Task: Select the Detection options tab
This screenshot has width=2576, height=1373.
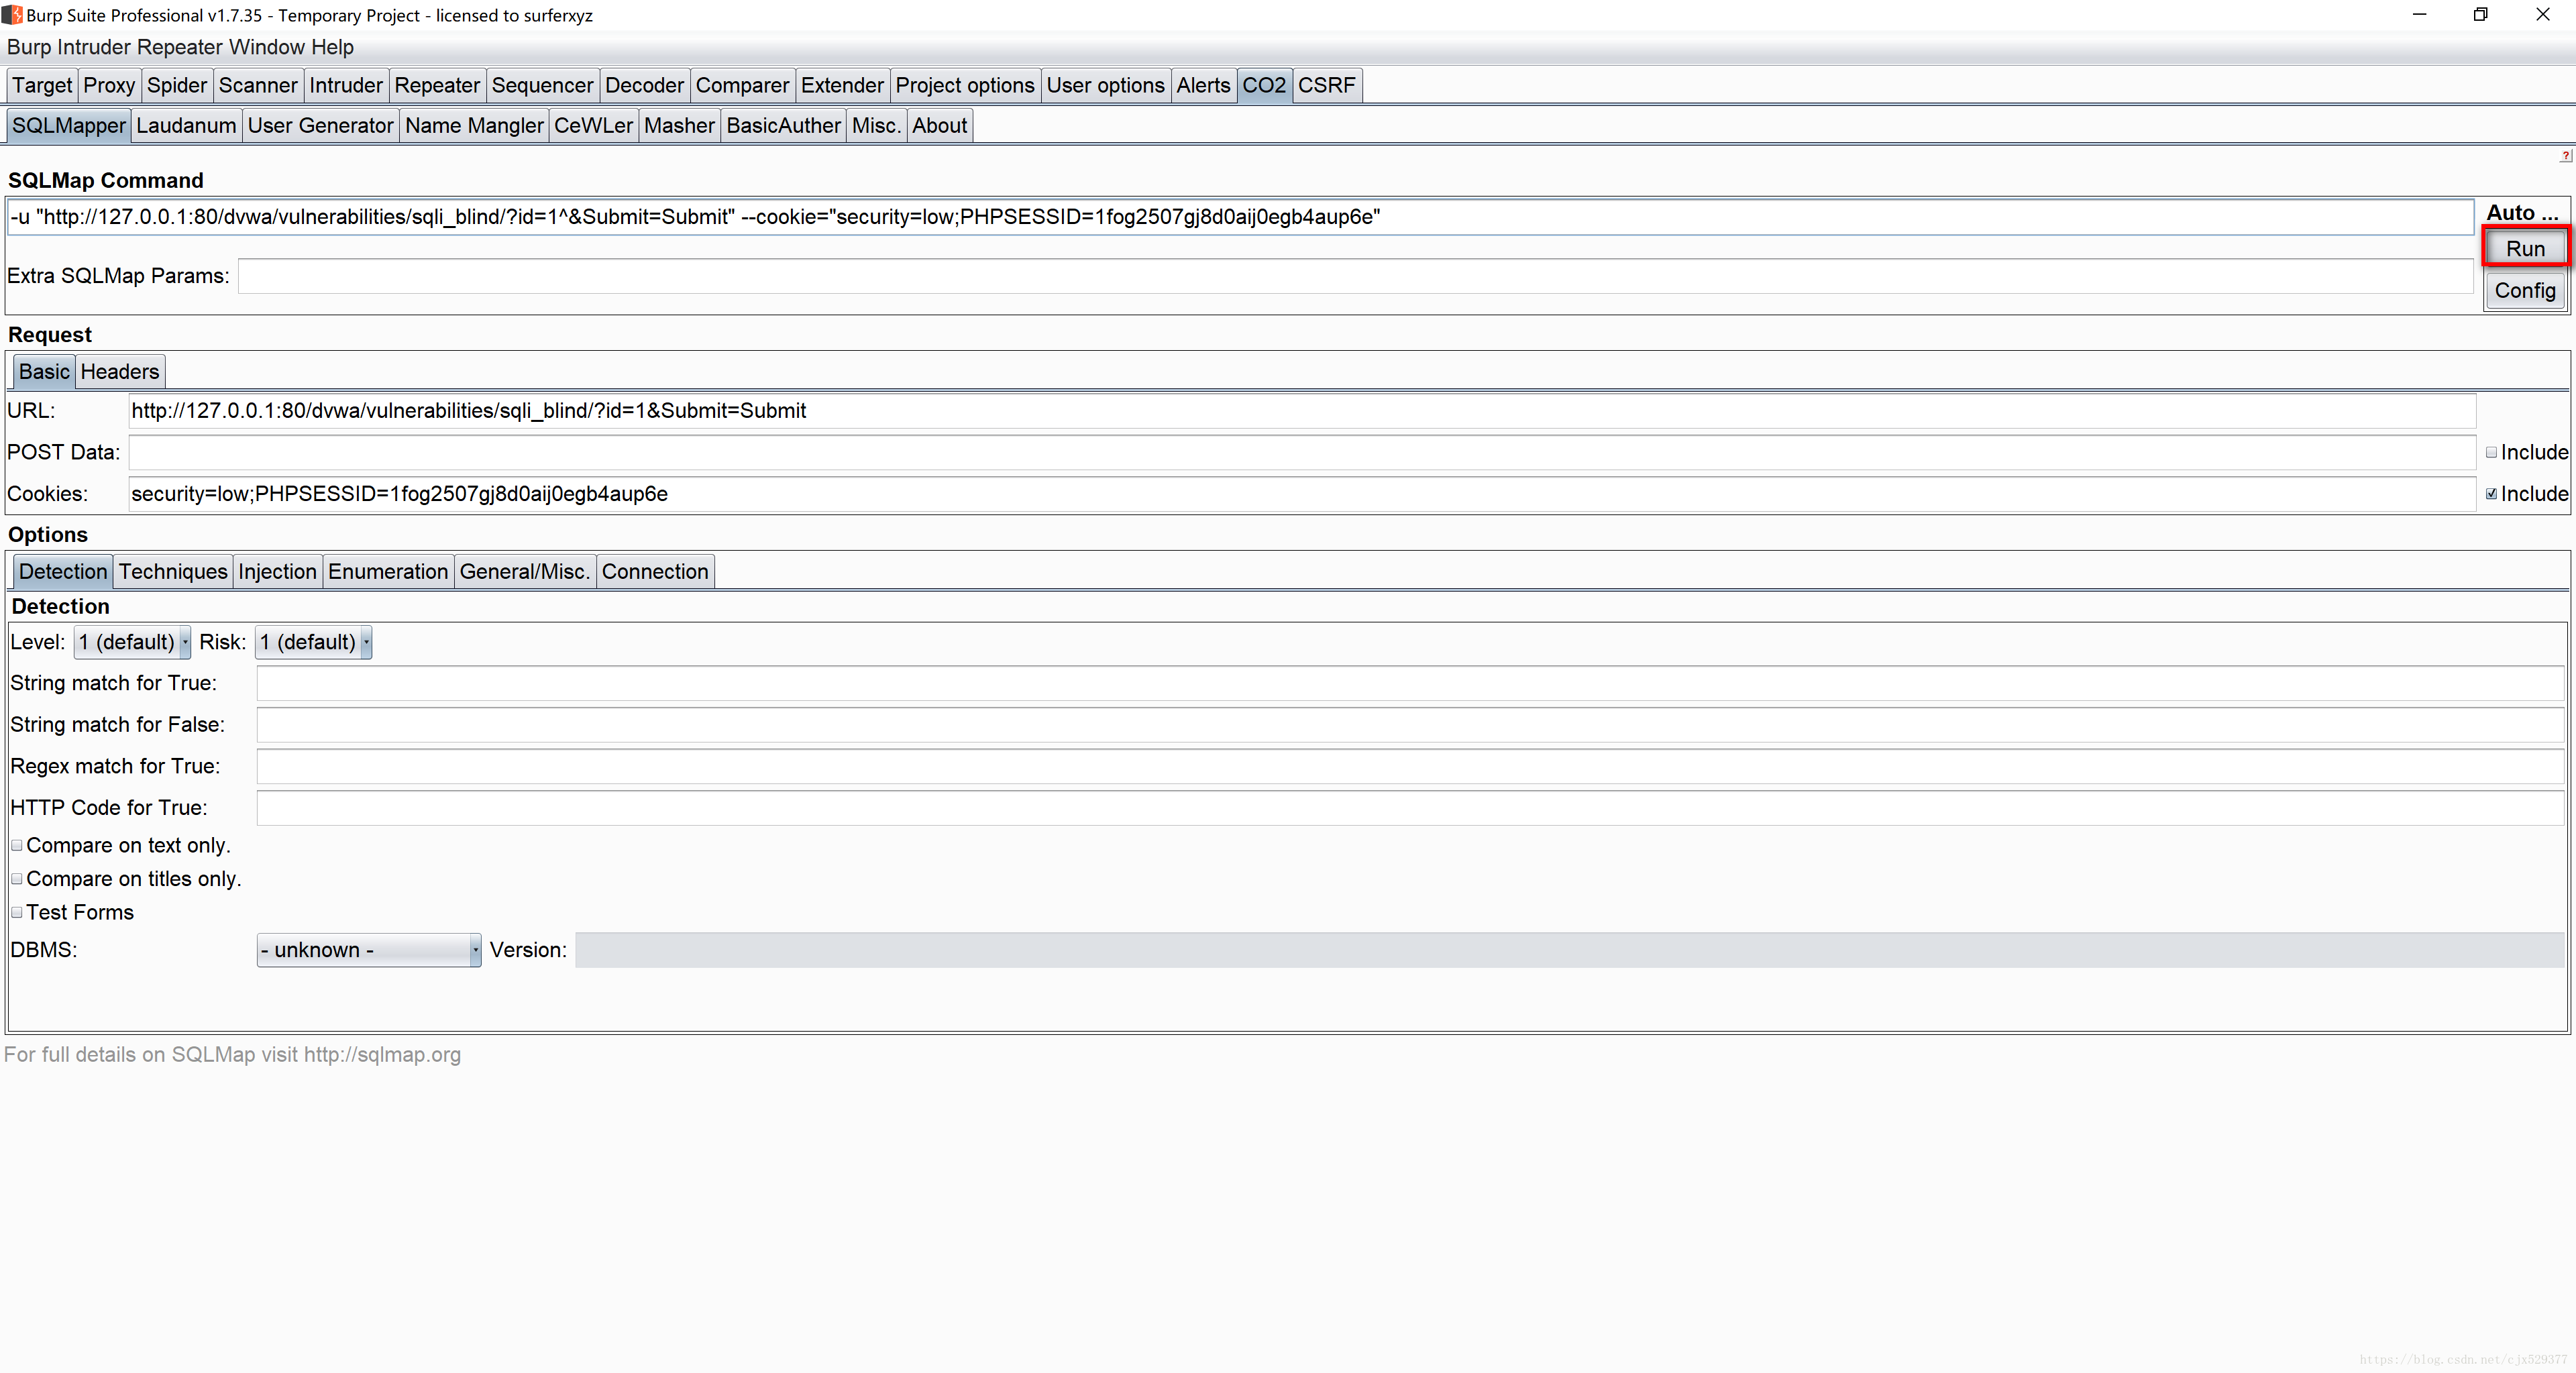Action: click(x=63, y=572)
